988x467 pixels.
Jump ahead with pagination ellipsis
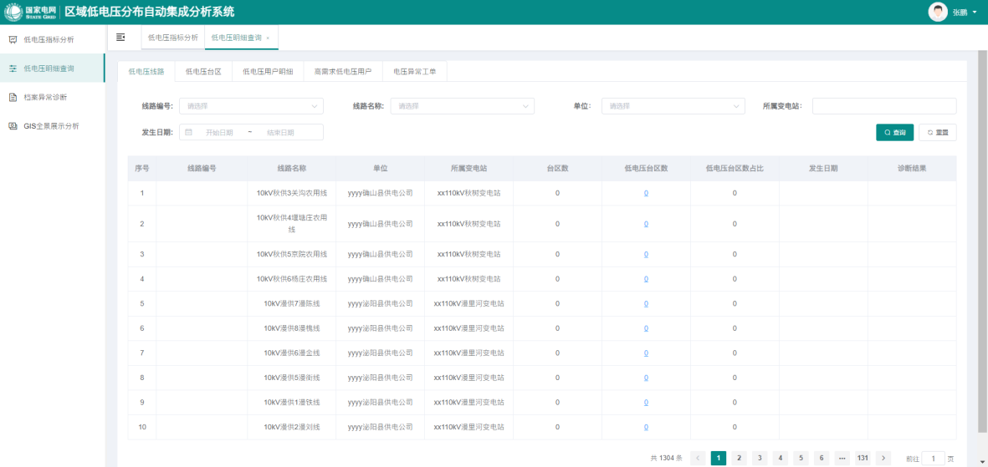pyautogui.click(x=842, y=458)
